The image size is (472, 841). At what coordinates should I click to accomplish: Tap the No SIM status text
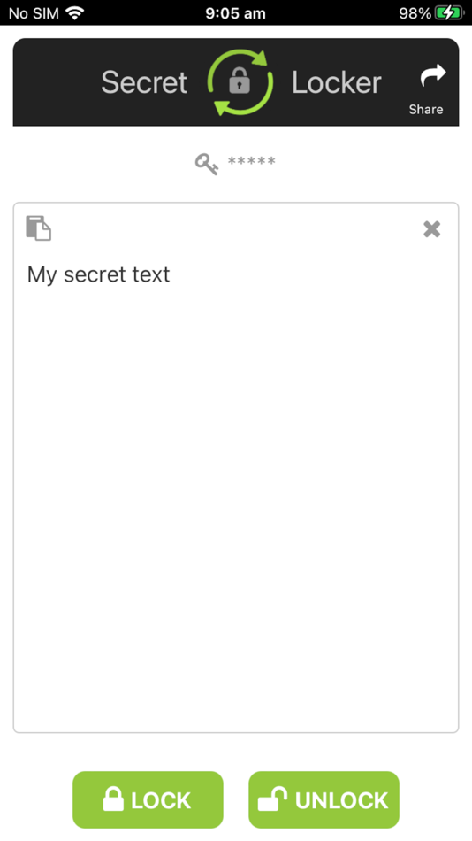coord(34,13)
